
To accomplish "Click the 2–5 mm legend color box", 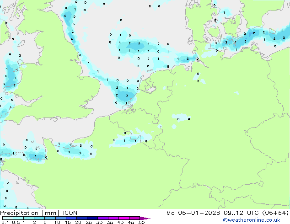I will (39, 218).
